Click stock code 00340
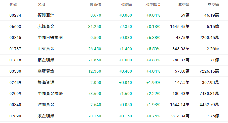 [15, 105]
